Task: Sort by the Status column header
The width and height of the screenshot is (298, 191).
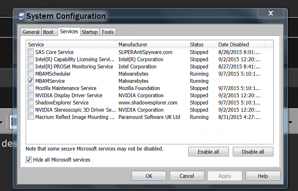Action: (x=202, y=45)
